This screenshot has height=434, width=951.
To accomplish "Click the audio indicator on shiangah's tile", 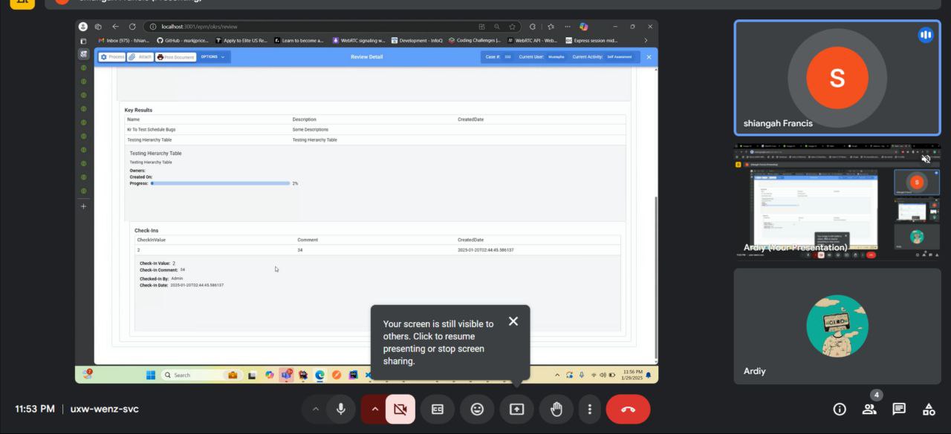I will [x=925, y=35].
